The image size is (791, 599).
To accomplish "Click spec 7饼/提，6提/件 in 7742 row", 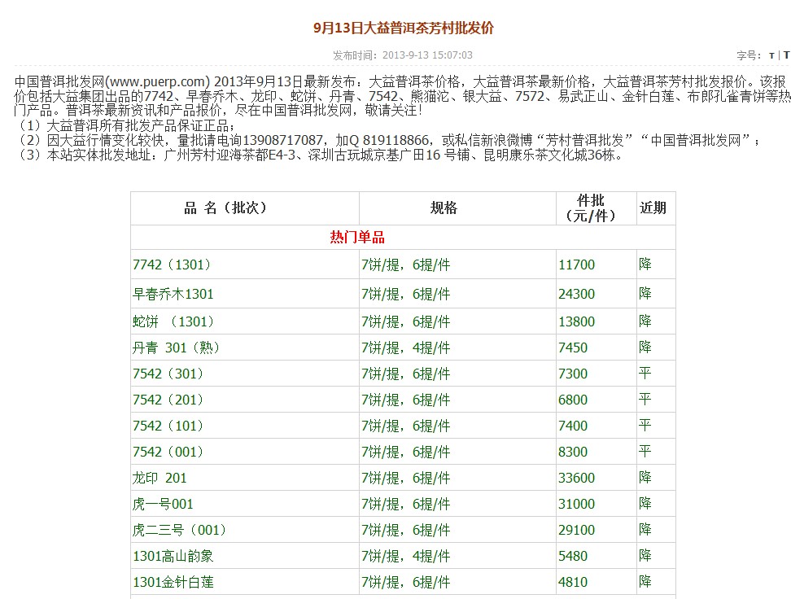I will click(405, 265).
